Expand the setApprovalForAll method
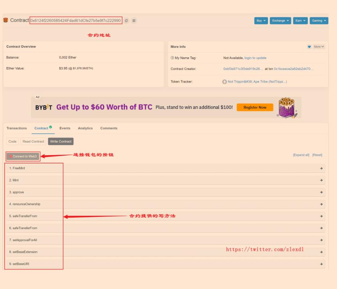337x289 pixels. [x=165, y=240]
